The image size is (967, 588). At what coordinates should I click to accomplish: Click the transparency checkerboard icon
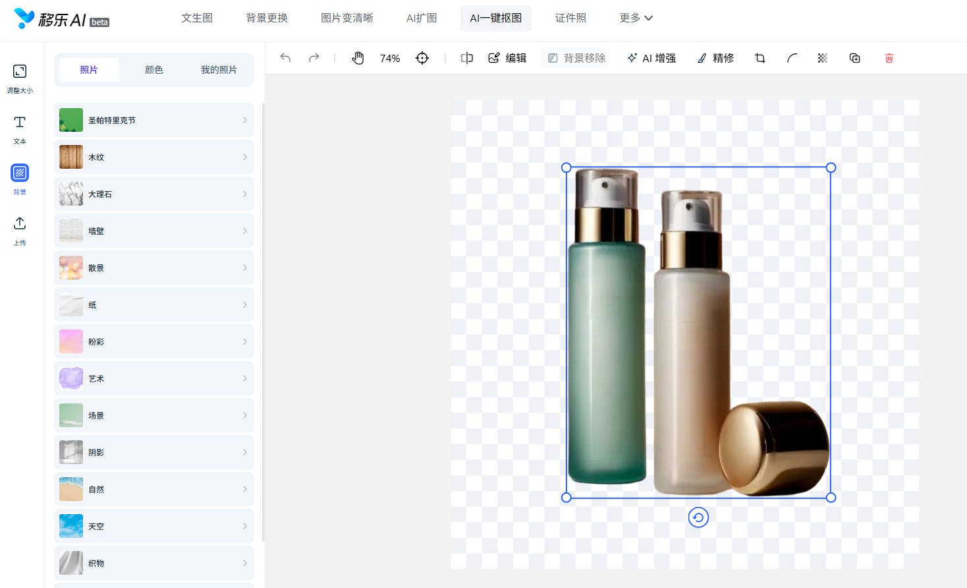pyautogui.click(x=823, y=58)
